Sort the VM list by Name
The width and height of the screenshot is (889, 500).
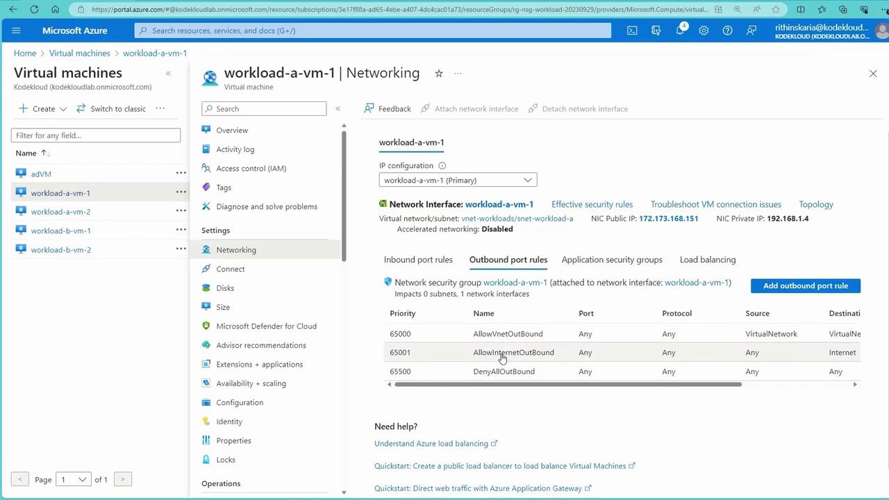point(32,153)
